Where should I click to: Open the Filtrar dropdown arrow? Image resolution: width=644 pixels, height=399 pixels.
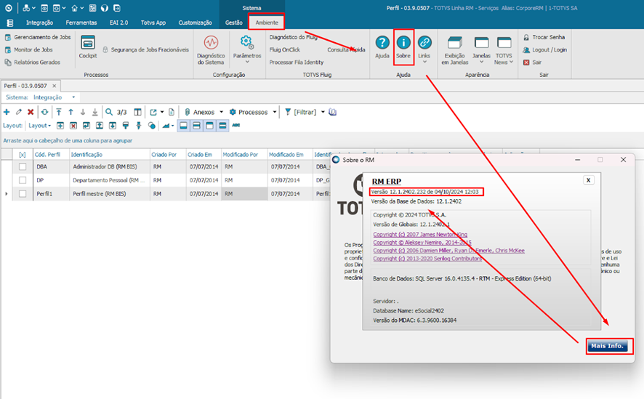[x=323, y=112]
